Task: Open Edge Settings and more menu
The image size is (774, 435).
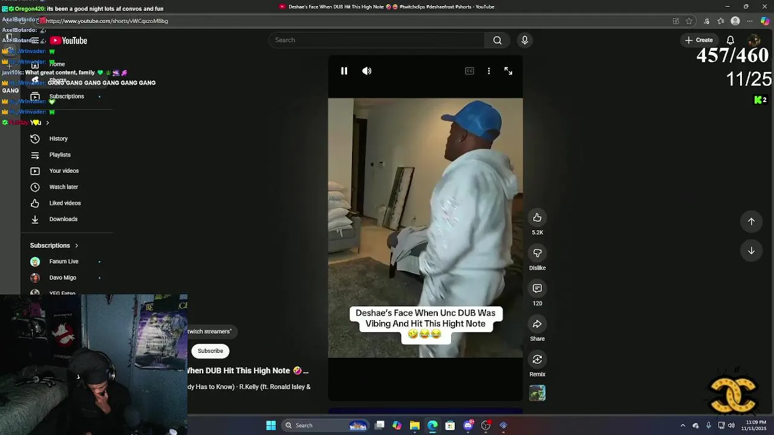Action: tap(750, 21)
